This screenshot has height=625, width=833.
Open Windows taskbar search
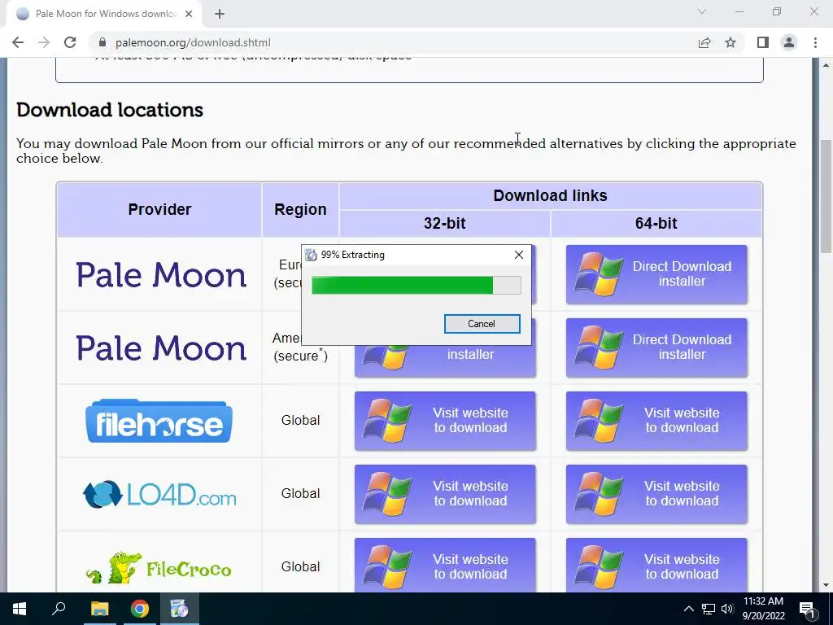tap(59, 609)
